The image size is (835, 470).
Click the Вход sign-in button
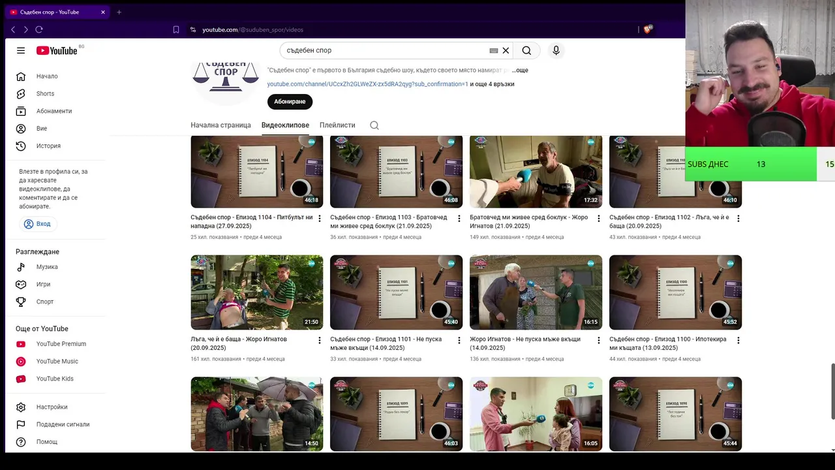[37, 224]
